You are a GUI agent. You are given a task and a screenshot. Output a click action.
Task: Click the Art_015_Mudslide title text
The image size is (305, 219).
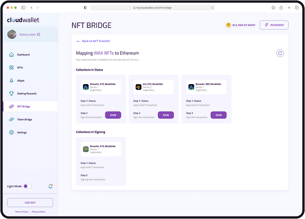coord(153,84)
